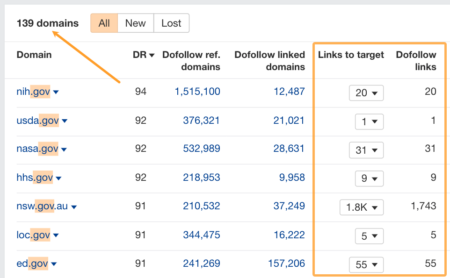Click the 1,515,100 dofollow ref. domains link
The height and width of the screenshot is (278, 450).
click(x=197, y=92)
